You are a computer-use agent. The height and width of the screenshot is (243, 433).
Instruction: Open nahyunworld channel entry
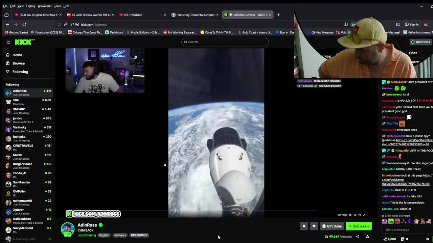pyautogui.click(x=28, y=202)
